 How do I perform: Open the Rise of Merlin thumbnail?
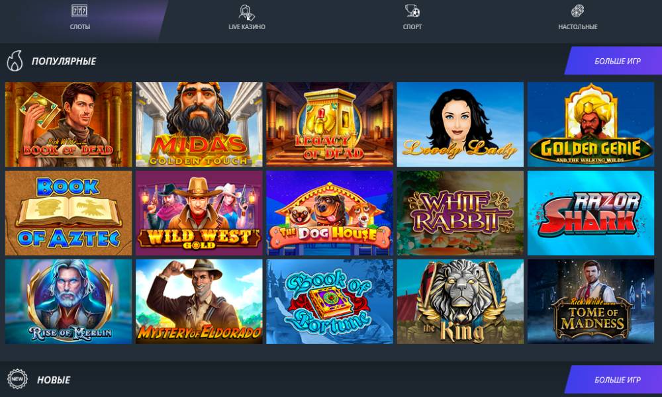[x=68, y=302]
